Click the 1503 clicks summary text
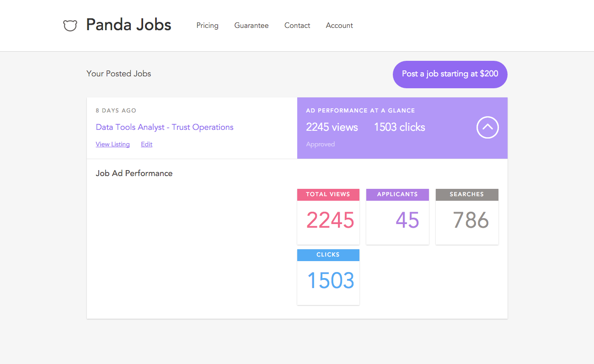594x364 pixels. (x=400, y=127)
